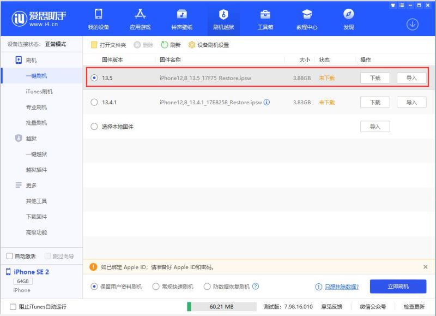Viewport: 436px width, 316px height.
Task: Click the 未下载 status in 13.4.1 row
Action: click(x=326, y=102)
